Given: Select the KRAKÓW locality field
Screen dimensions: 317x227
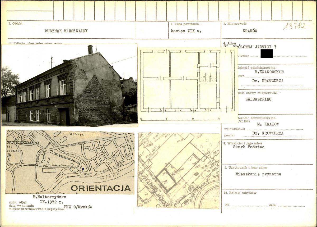Looking at the screenshot, I should point(250,31).
